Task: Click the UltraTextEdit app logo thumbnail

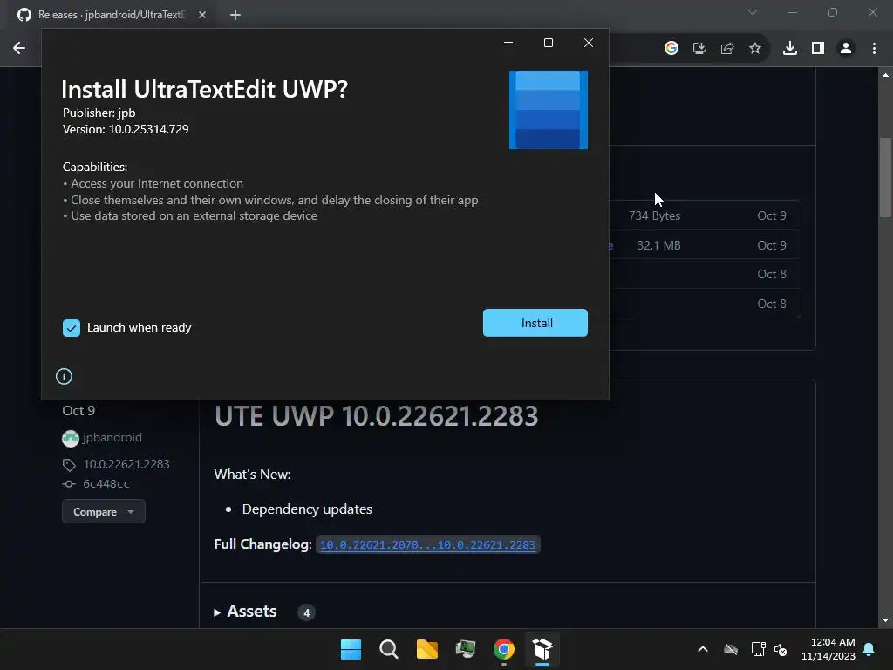Action: [x=548, y=110]
